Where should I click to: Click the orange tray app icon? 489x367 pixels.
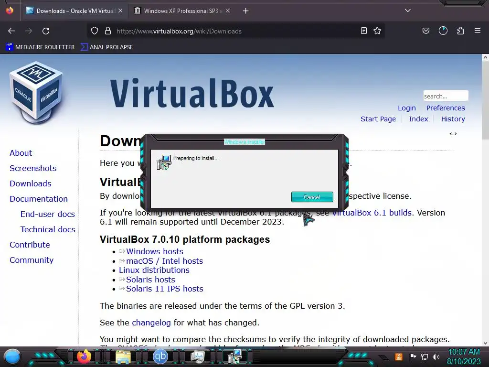click(399, 356)
